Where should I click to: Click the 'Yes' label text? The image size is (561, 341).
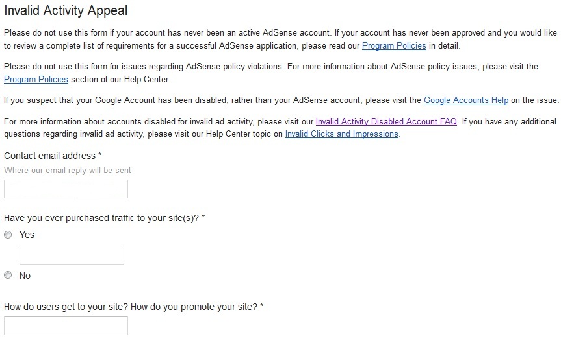coord(27,235)
